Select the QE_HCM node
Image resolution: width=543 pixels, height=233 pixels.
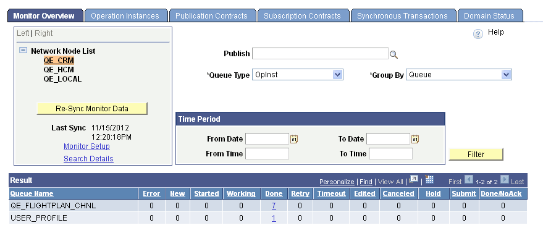pos(59,70)
